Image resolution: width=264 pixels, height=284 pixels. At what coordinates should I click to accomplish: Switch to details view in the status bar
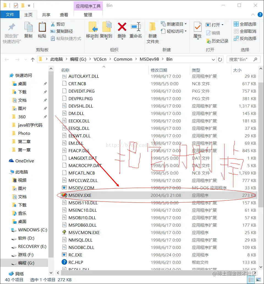(251, 280)
